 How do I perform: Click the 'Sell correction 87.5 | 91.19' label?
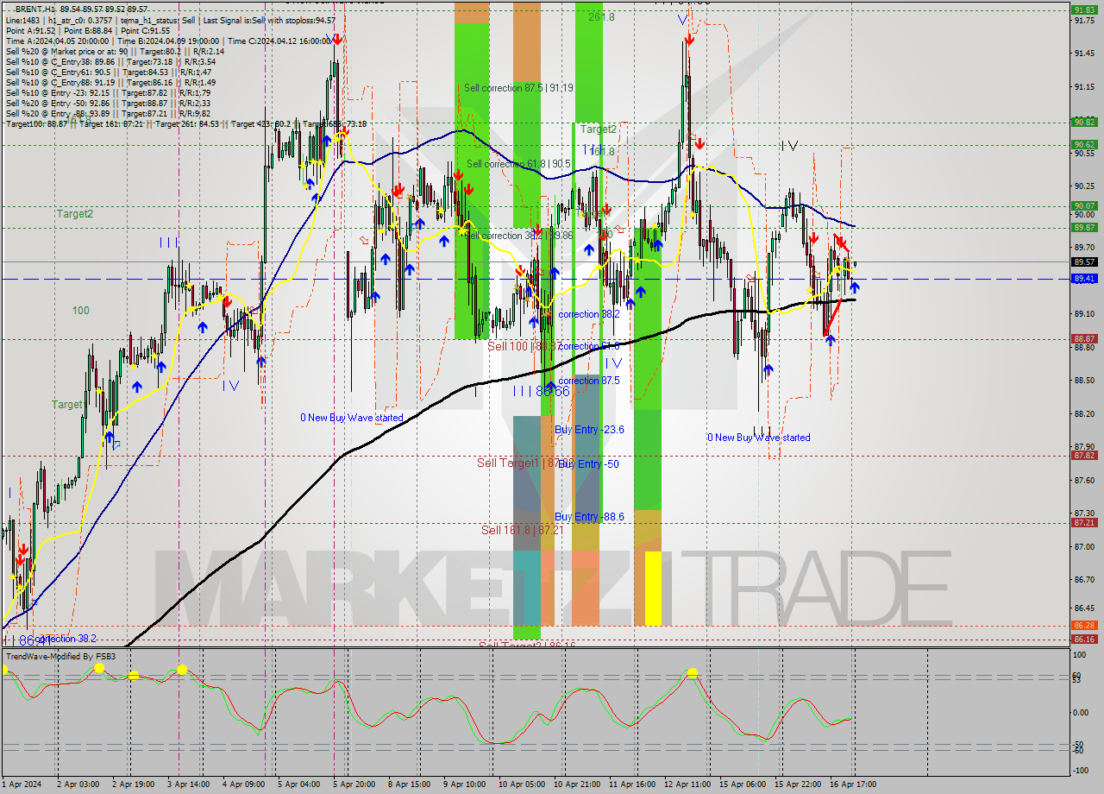517,88
